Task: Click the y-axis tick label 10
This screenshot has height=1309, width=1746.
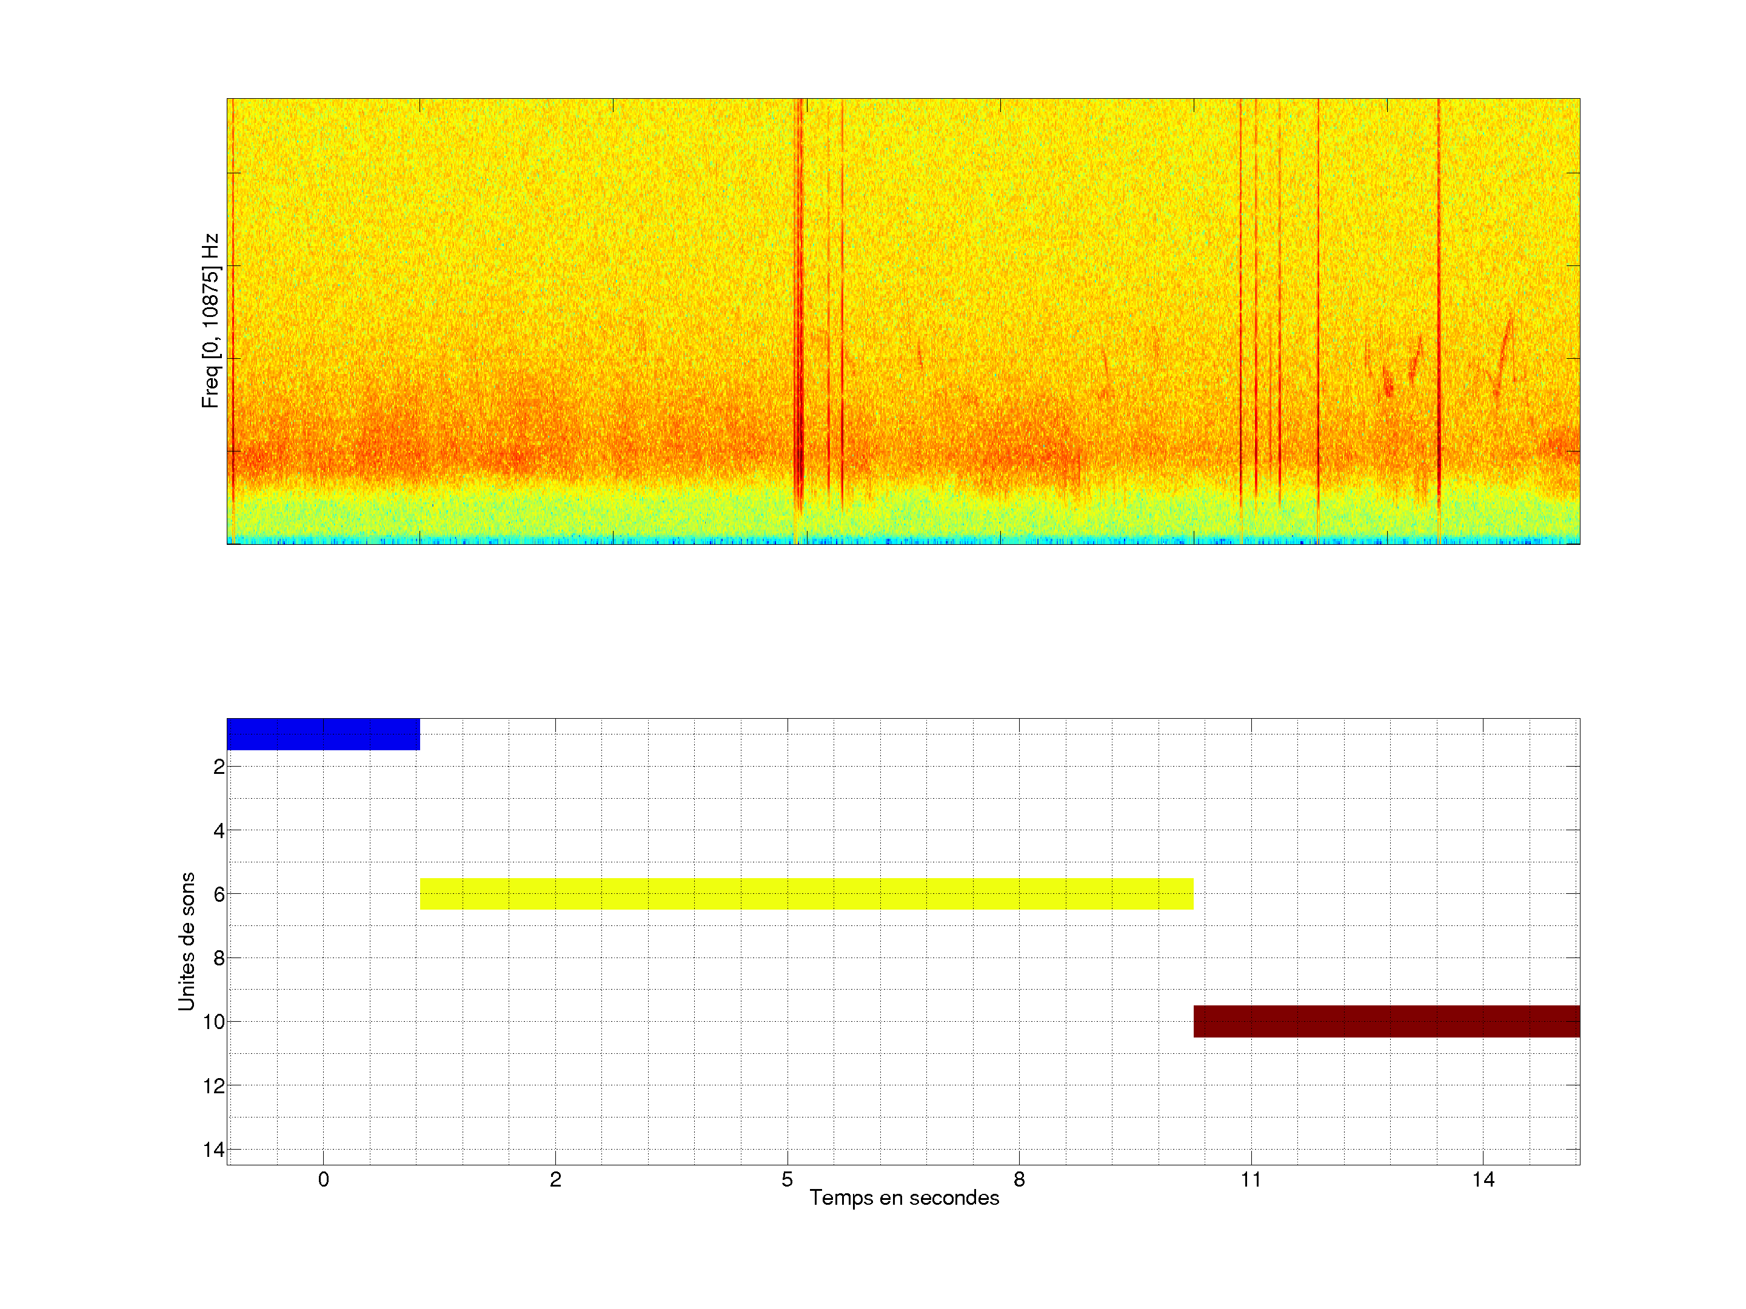Action: [213, 1022]
